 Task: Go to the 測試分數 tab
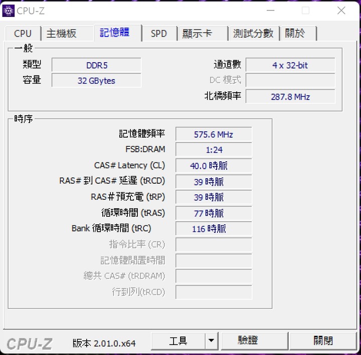coord(253,34)
